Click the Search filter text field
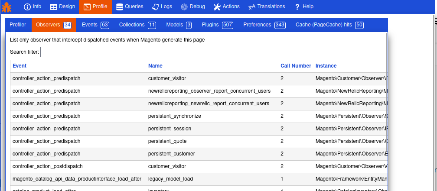This screenshot has width=437, height=191. 90,52
